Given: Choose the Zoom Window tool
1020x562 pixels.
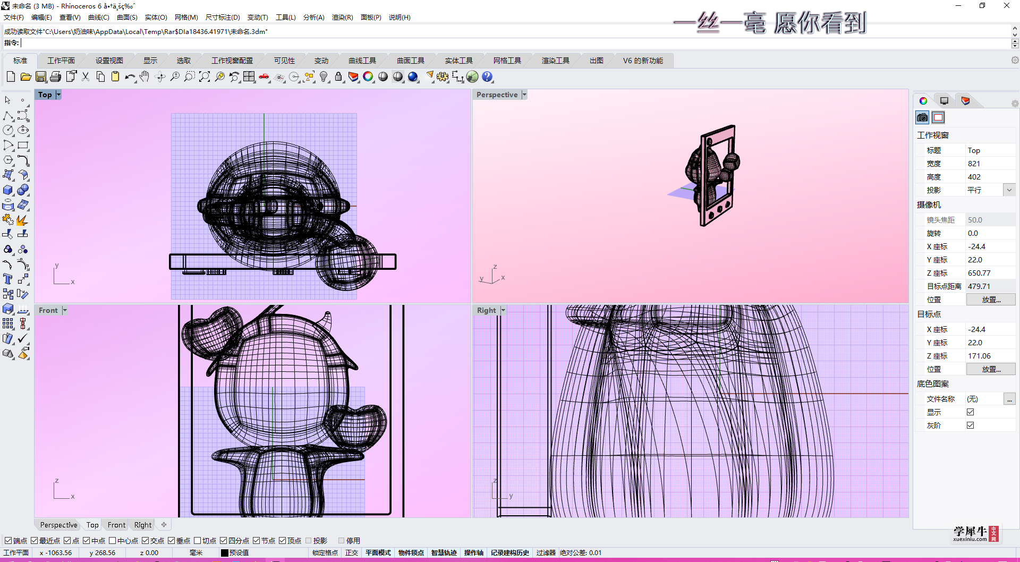Looking at the screenshot, I should point(190,77).
